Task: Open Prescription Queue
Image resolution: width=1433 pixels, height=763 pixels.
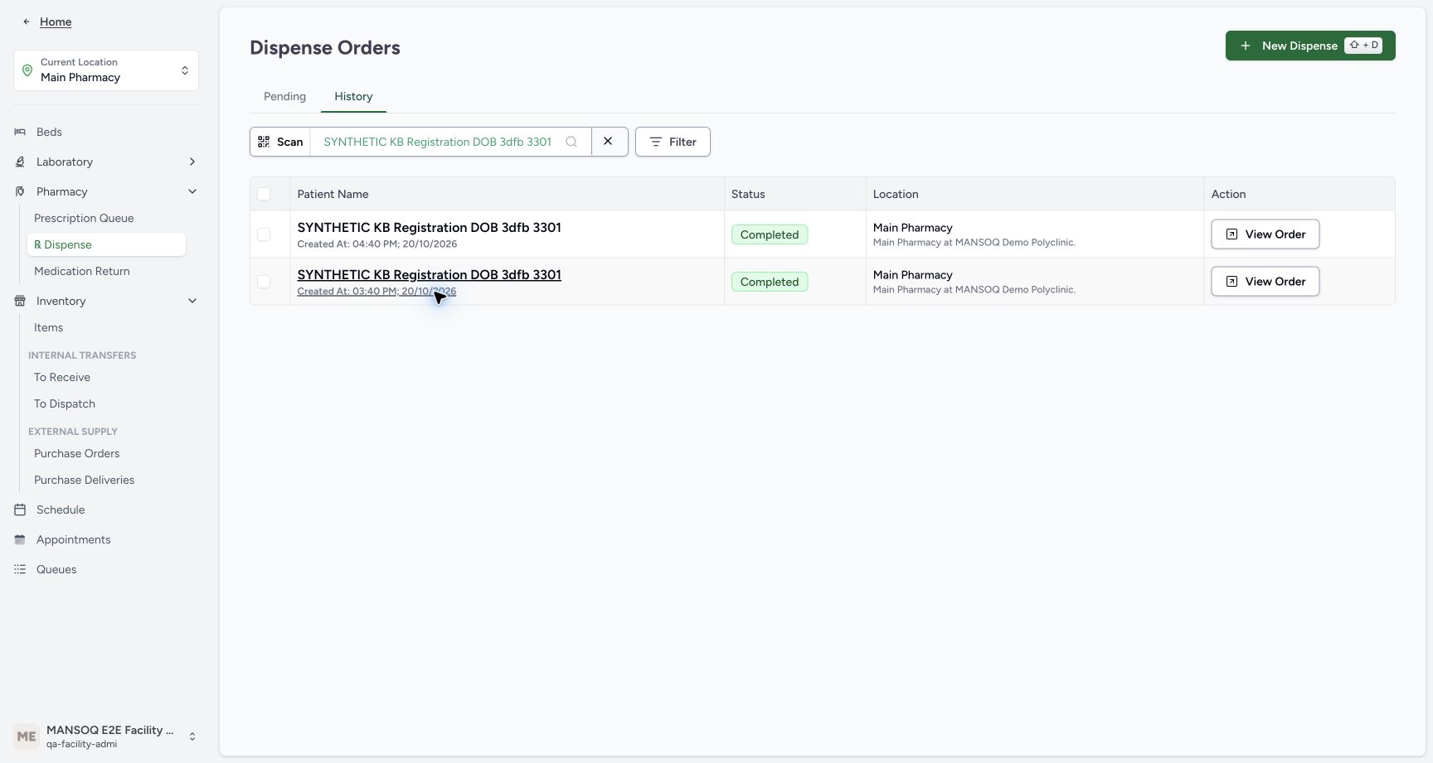Action: click(x=84, y=218)
